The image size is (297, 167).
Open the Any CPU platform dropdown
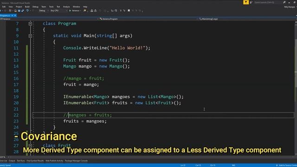[59, 11]
